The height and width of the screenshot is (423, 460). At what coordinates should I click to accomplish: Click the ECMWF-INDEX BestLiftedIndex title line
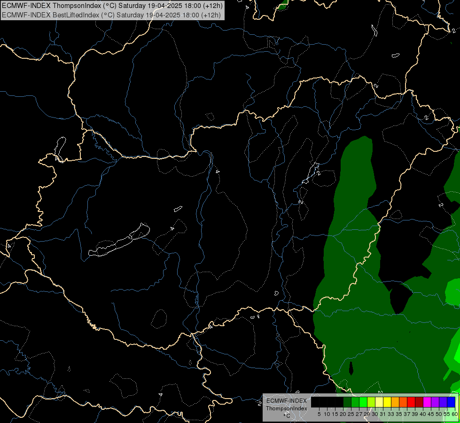pos(111,15)
